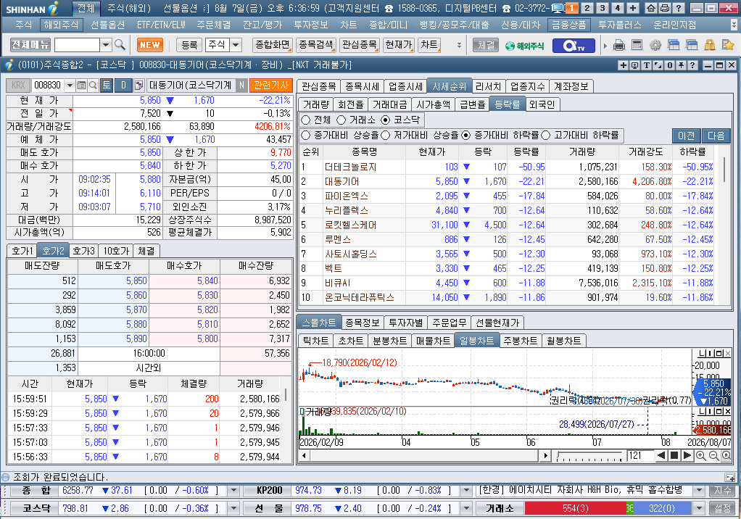Click the print icon in the toolbar
741x519 pixels.
click(x=618, y=46)
